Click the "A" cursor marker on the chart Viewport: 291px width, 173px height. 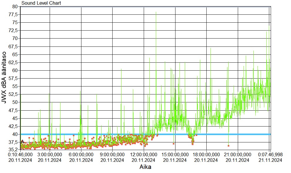(22, 142)
